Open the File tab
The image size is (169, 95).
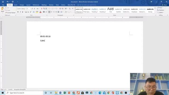pos(3,5)
